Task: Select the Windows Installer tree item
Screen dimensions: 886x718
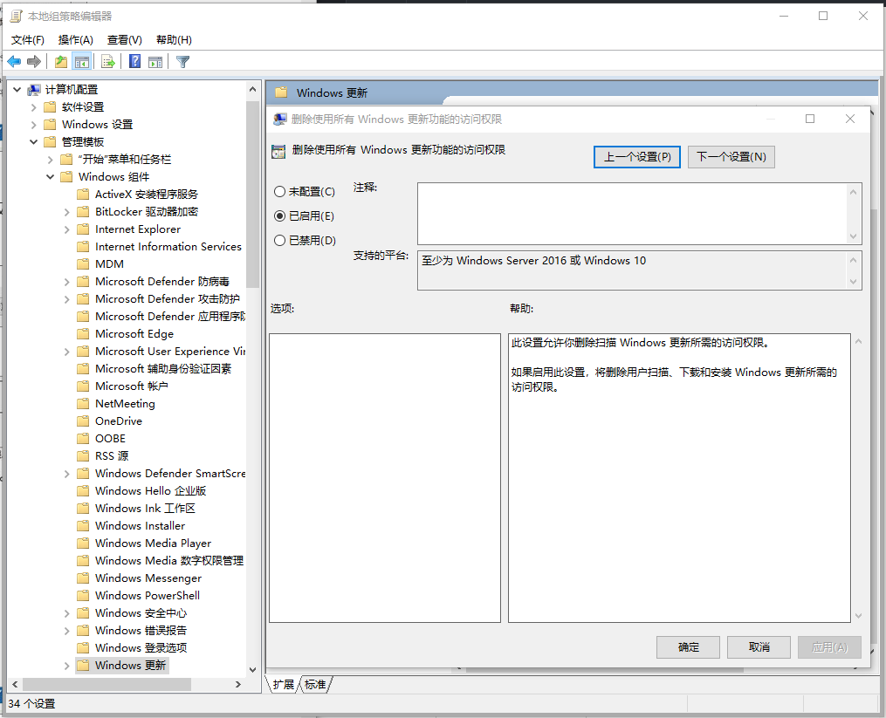Action: 141,526
